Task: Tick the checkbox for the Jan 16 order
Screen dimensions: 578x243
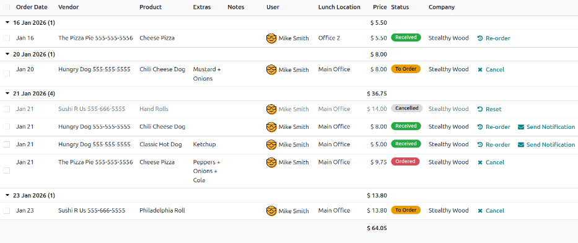Action: (x=7, y=38)
